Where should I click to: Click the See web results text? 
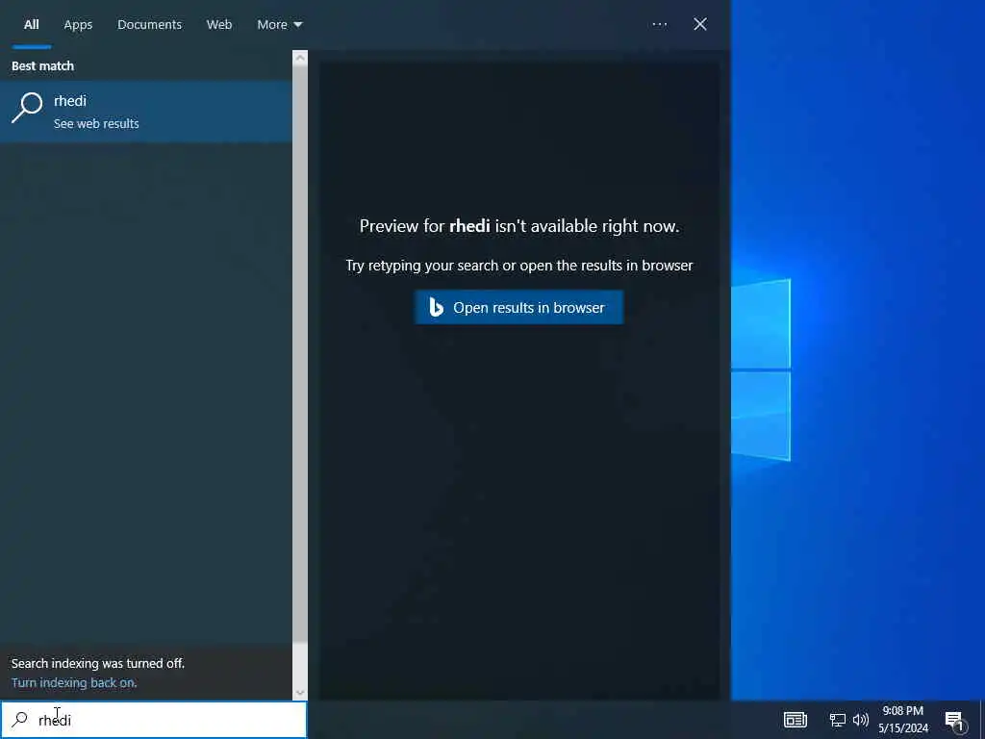pyautogui.click(x=96, y=124)
